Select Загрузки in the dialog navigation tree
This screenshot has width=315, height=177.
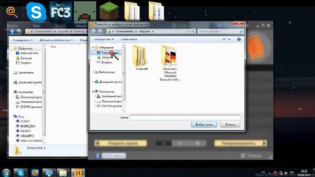pyautogui.click(x=106, y=58)
